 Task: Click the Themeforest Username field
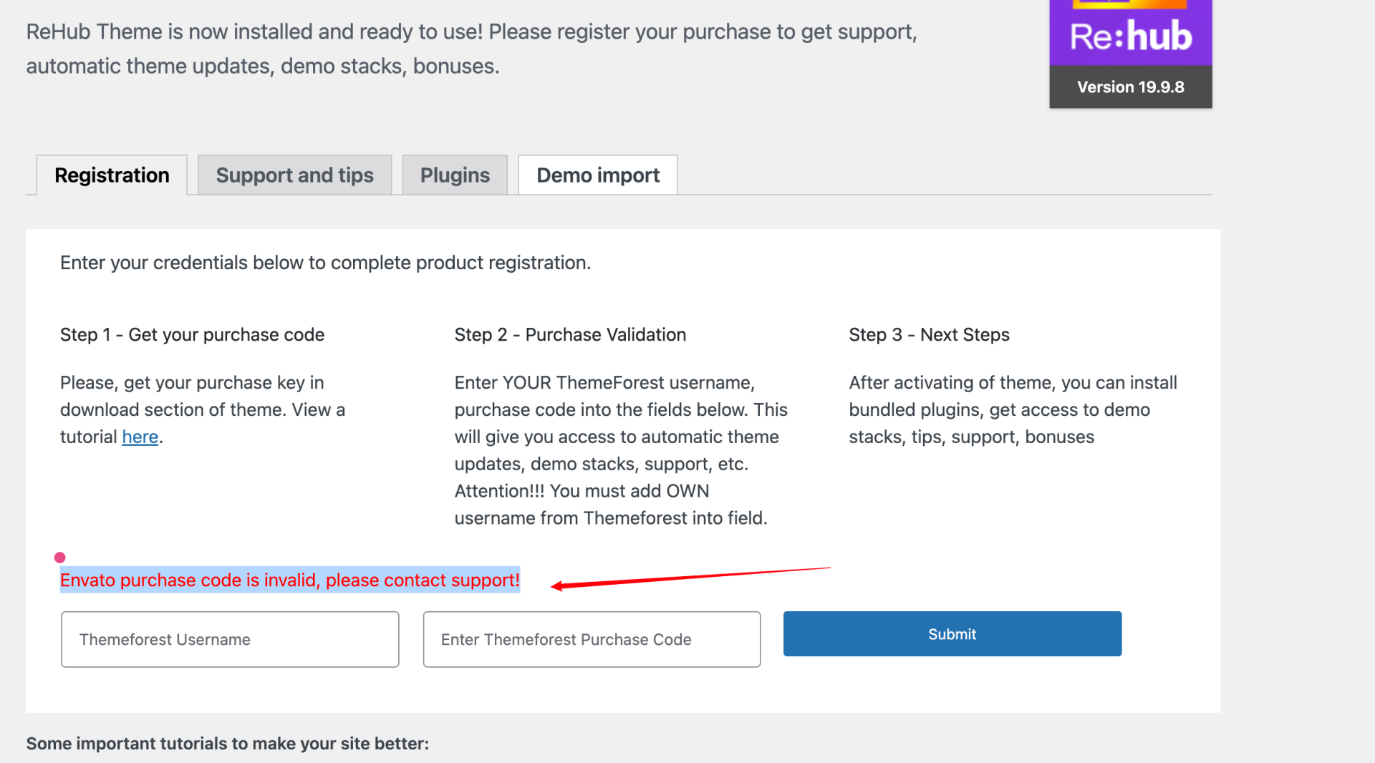[x=230, y=639]
